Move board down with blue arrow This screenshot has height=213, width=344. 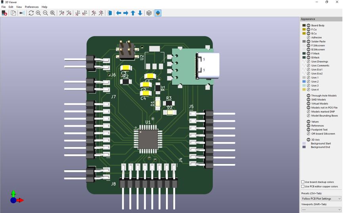140,13
